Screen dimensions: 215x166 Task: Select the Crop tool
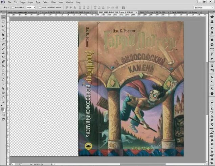(3, 35)
